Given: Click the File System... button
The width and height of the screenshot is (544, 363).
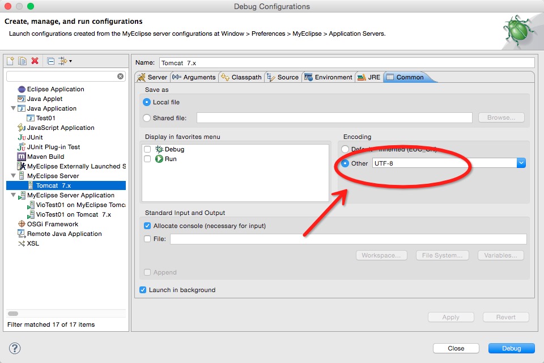Looking at the screenshot, I should point(443,255).
